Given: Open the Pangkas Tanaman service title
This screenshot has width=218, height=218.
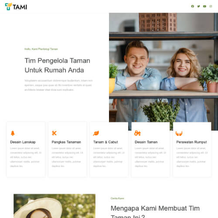Looking at the screenshot, I should 66,142.
